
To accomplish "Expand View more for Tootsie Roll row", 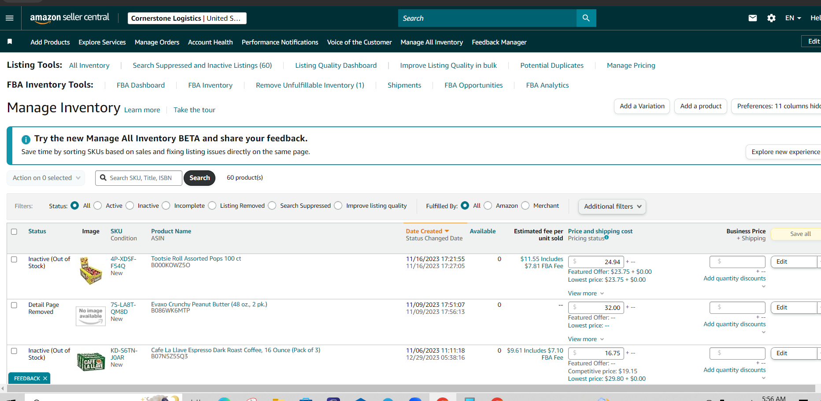I will point(586,294).
